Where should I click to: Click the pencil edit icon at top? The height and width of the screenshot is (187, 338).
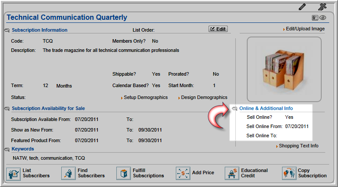click(x=302, y=7)
